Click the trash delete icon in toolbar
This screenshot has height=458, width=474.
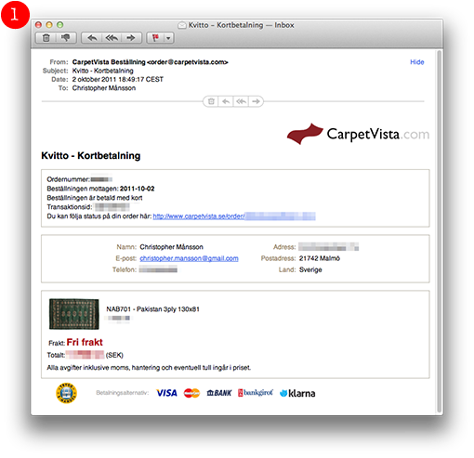pos(46,38)
